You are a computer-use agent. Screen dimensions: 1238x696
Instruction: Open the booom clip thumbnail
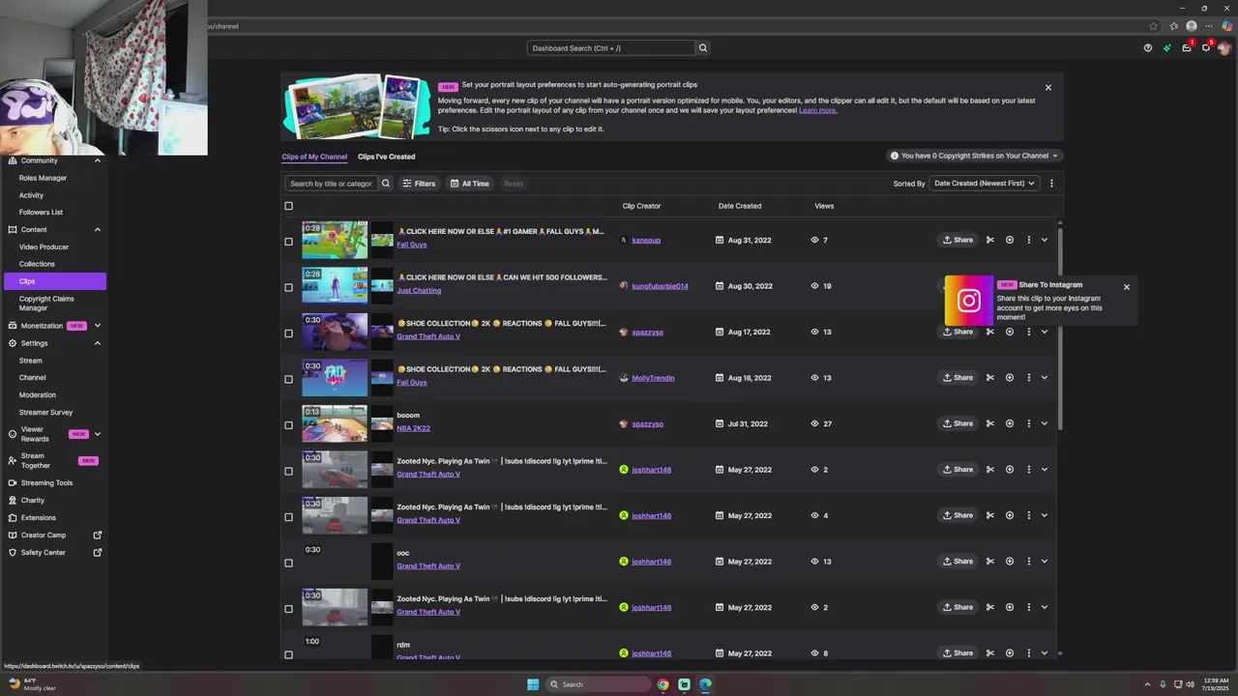pos(335,424)
